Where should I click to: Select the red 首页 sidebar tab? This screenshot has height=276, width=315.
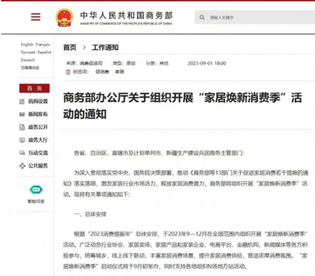click(x=34, y=88)
